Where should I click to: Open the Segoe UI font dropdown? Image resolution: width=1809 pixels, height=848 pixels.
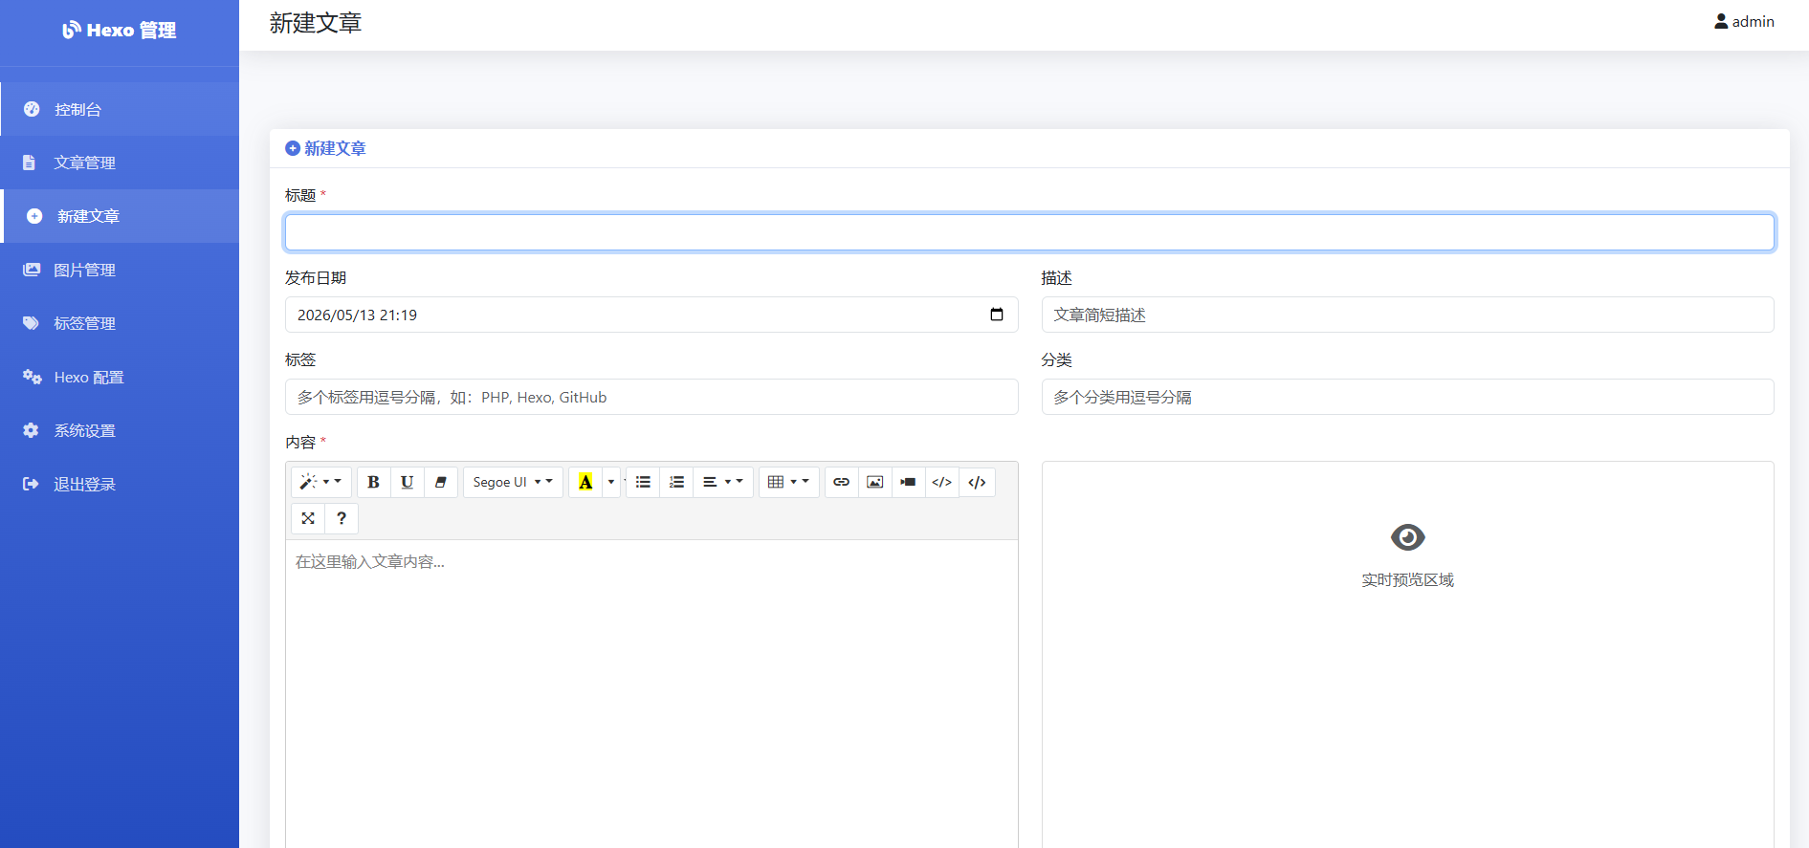click(513, 482)
